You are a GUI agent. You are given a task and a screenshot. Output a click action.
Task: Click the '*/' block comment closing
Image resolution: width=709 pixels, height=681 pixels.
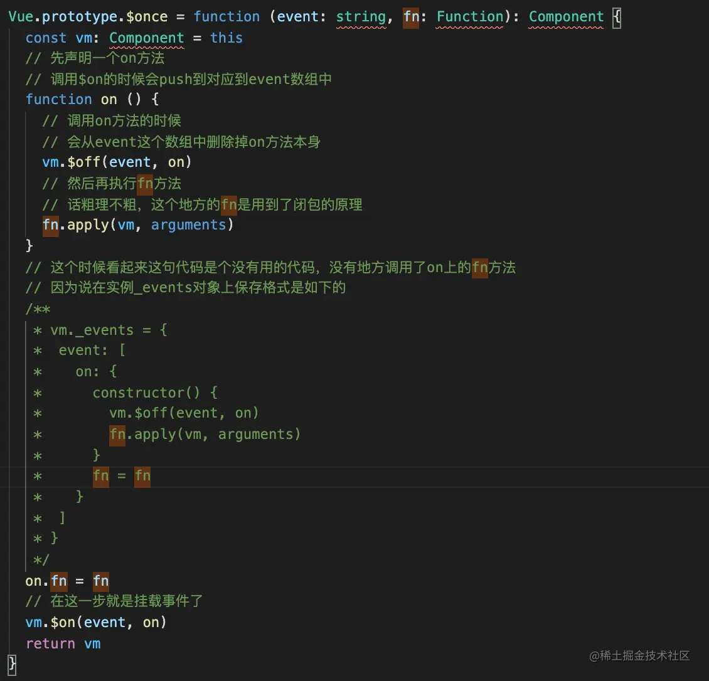pos(41,561)
